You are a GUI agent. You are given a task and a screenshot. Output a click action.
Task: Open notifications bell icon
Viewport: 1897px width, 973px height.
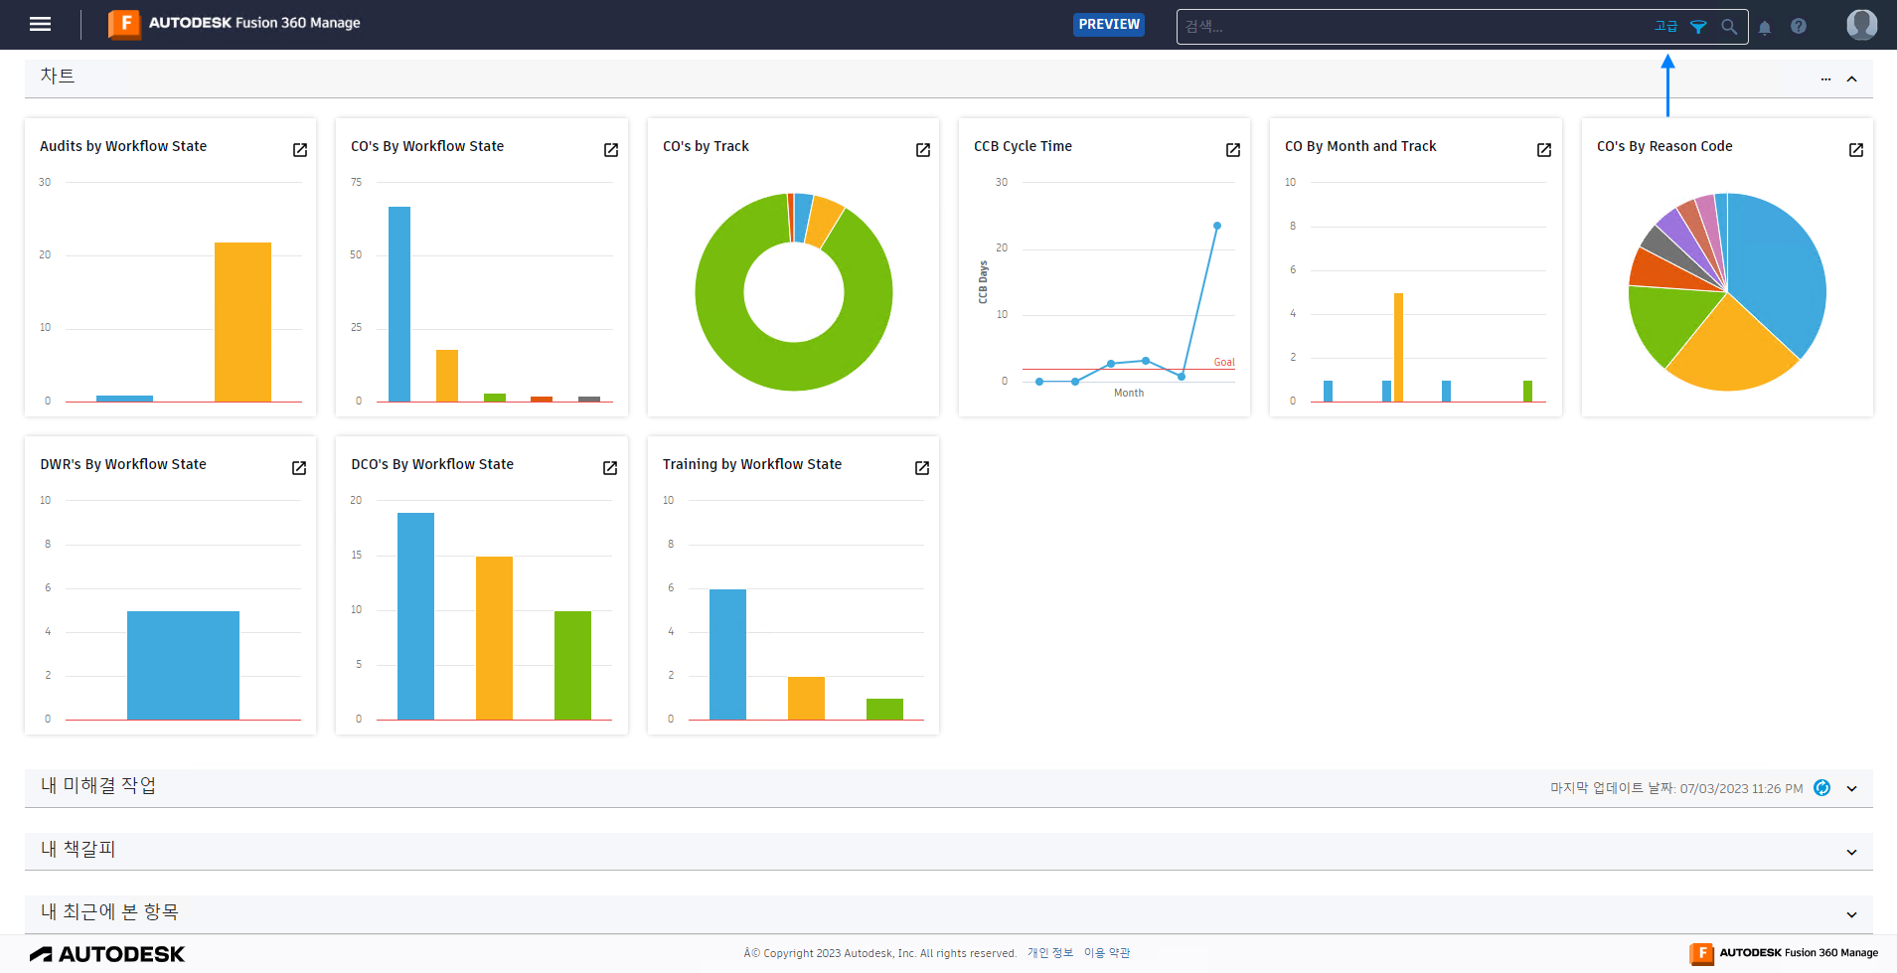point(1765,27)
